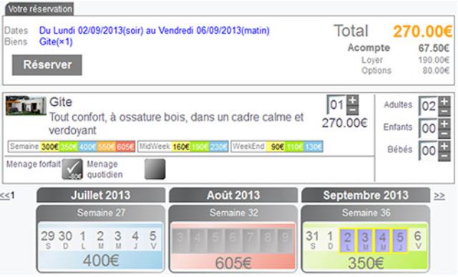Remove one adult with Adultes minus
This screenshot has height=277, width=458.
coord(444,112)
